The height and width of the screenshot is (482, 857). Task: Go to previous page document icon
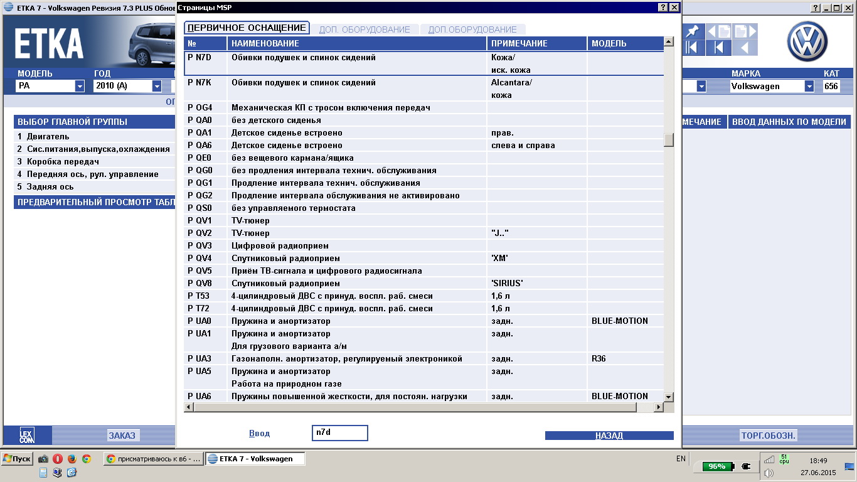pos(719,31)
